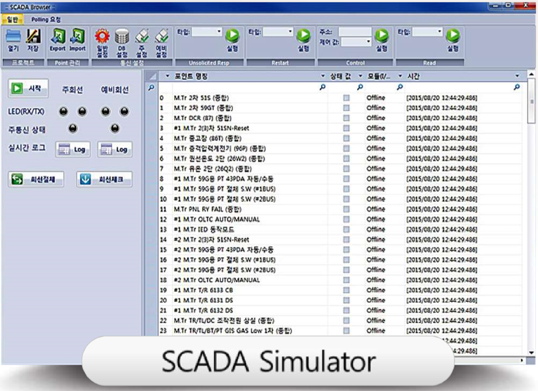
Task: Click the vertical scrollbar thumb
Action: [x=531, y=101]
